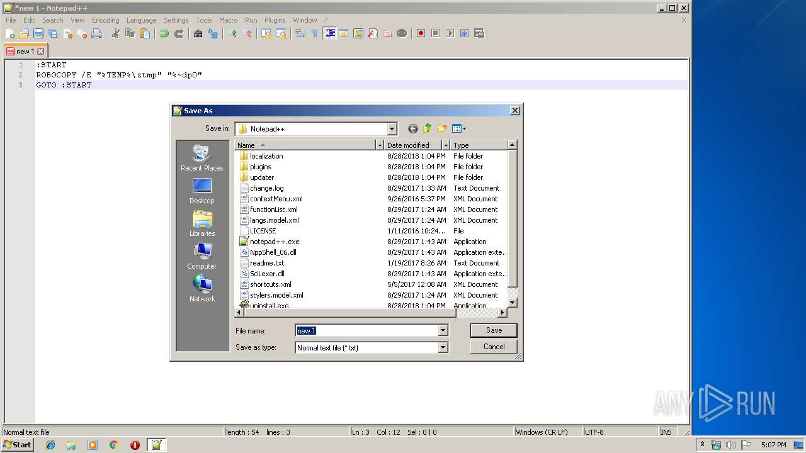
Task: Click the Copy toolbar icon
Action: 130,33
